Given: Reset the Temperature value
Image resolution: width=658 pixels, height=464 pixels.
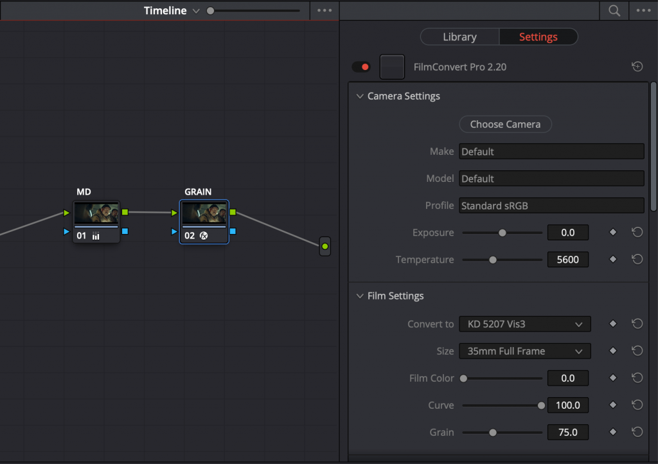Looking at the screenshot, I should coord(637,259).
